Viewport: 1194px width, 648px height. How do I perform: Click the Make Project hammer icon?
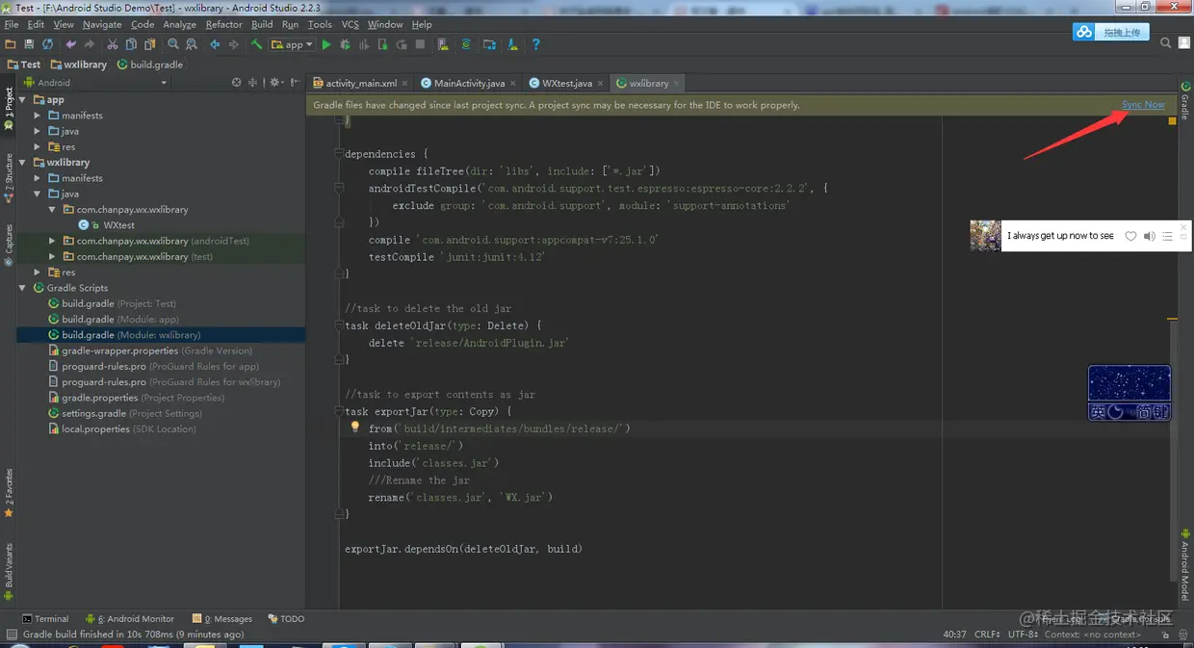257,44
